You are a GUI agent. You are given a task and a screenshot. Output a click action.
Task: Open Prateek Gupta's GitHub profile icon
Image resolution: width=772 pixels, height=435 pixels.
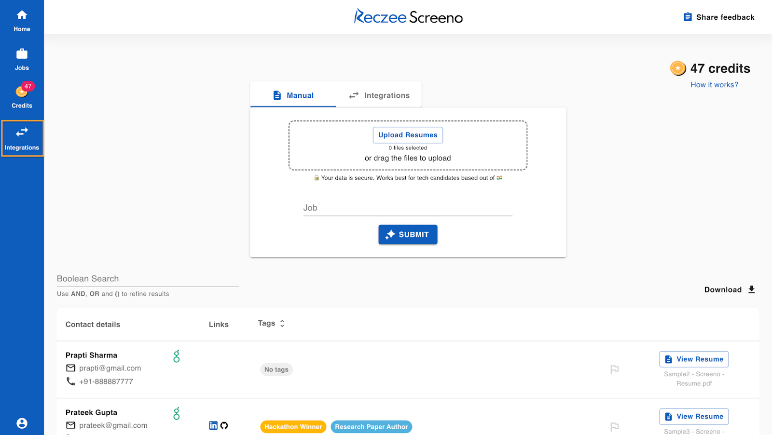click(x=224, y=425)
